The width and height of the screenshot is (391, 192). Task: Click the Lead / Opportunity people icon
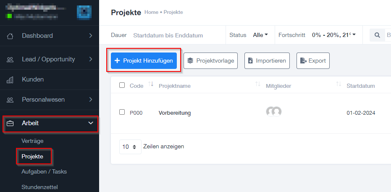coord(10,60)
